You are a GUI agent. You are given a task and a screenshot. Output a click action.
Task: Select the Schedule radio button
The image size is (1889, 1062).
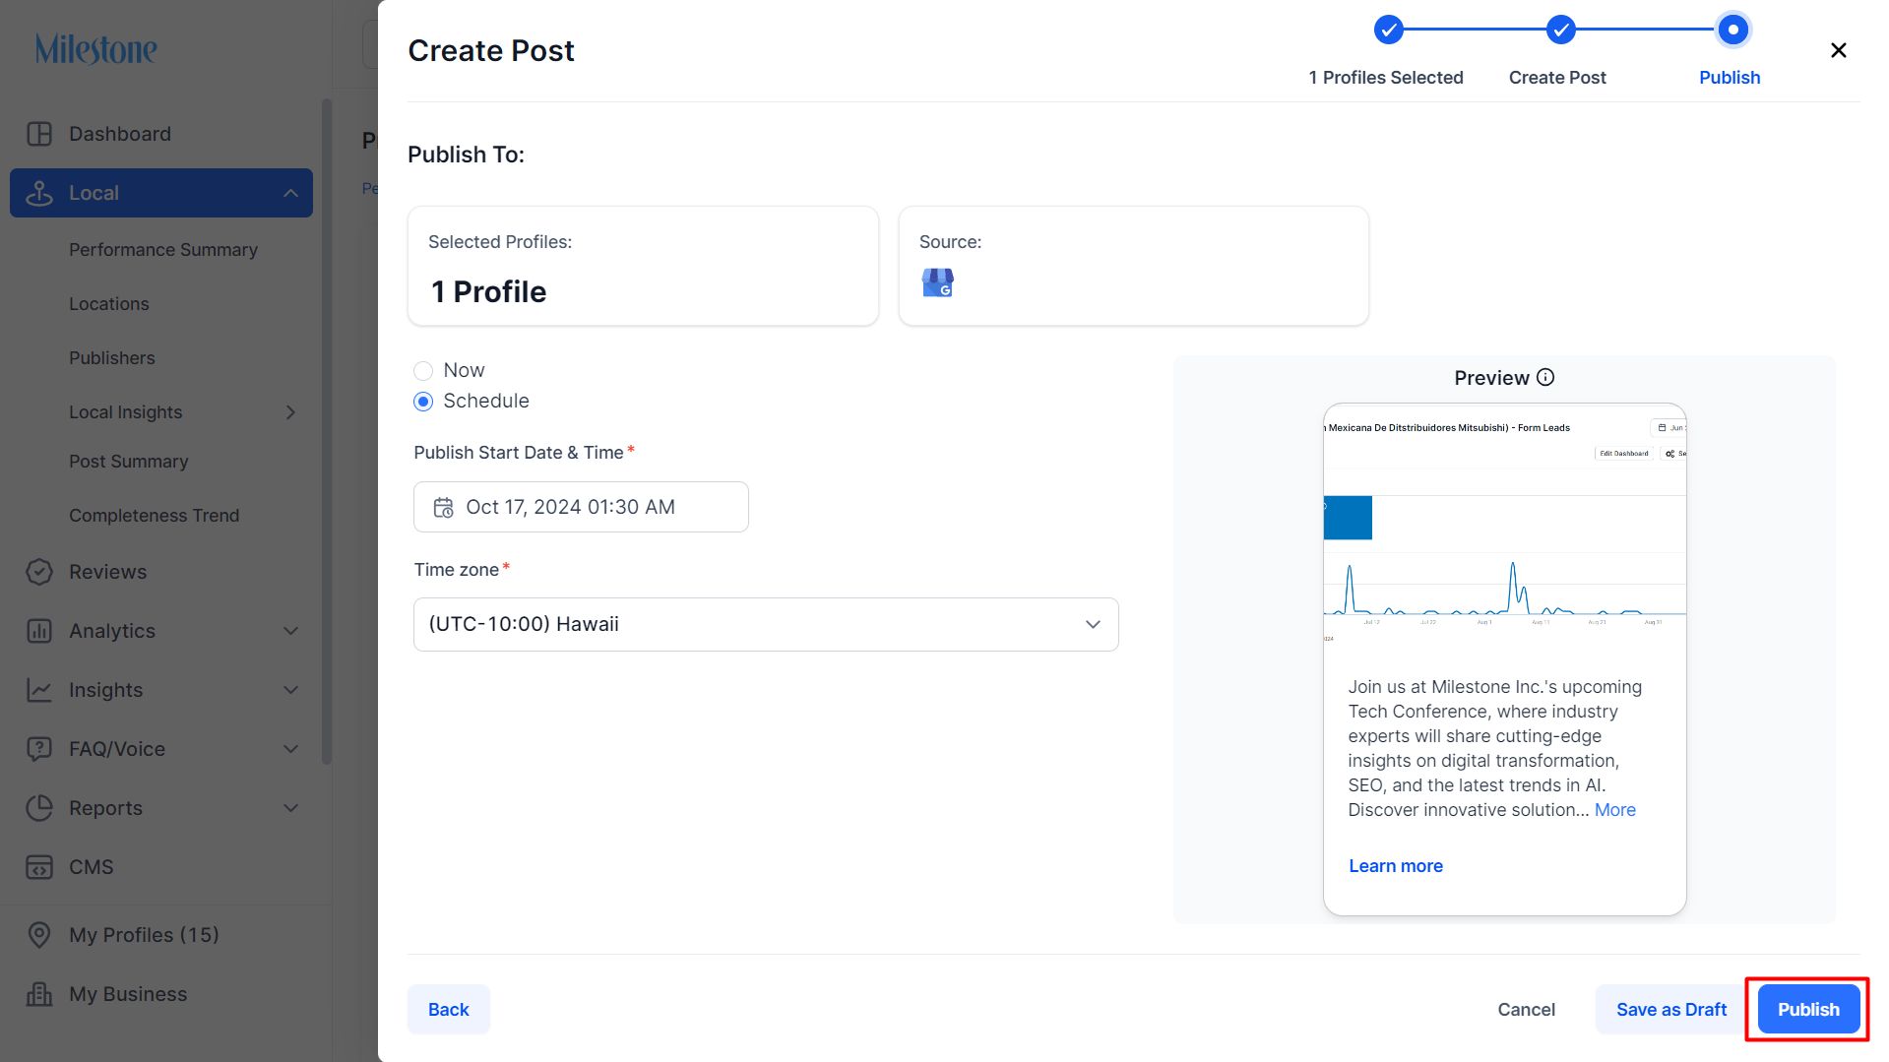click(x=423, y=402)
